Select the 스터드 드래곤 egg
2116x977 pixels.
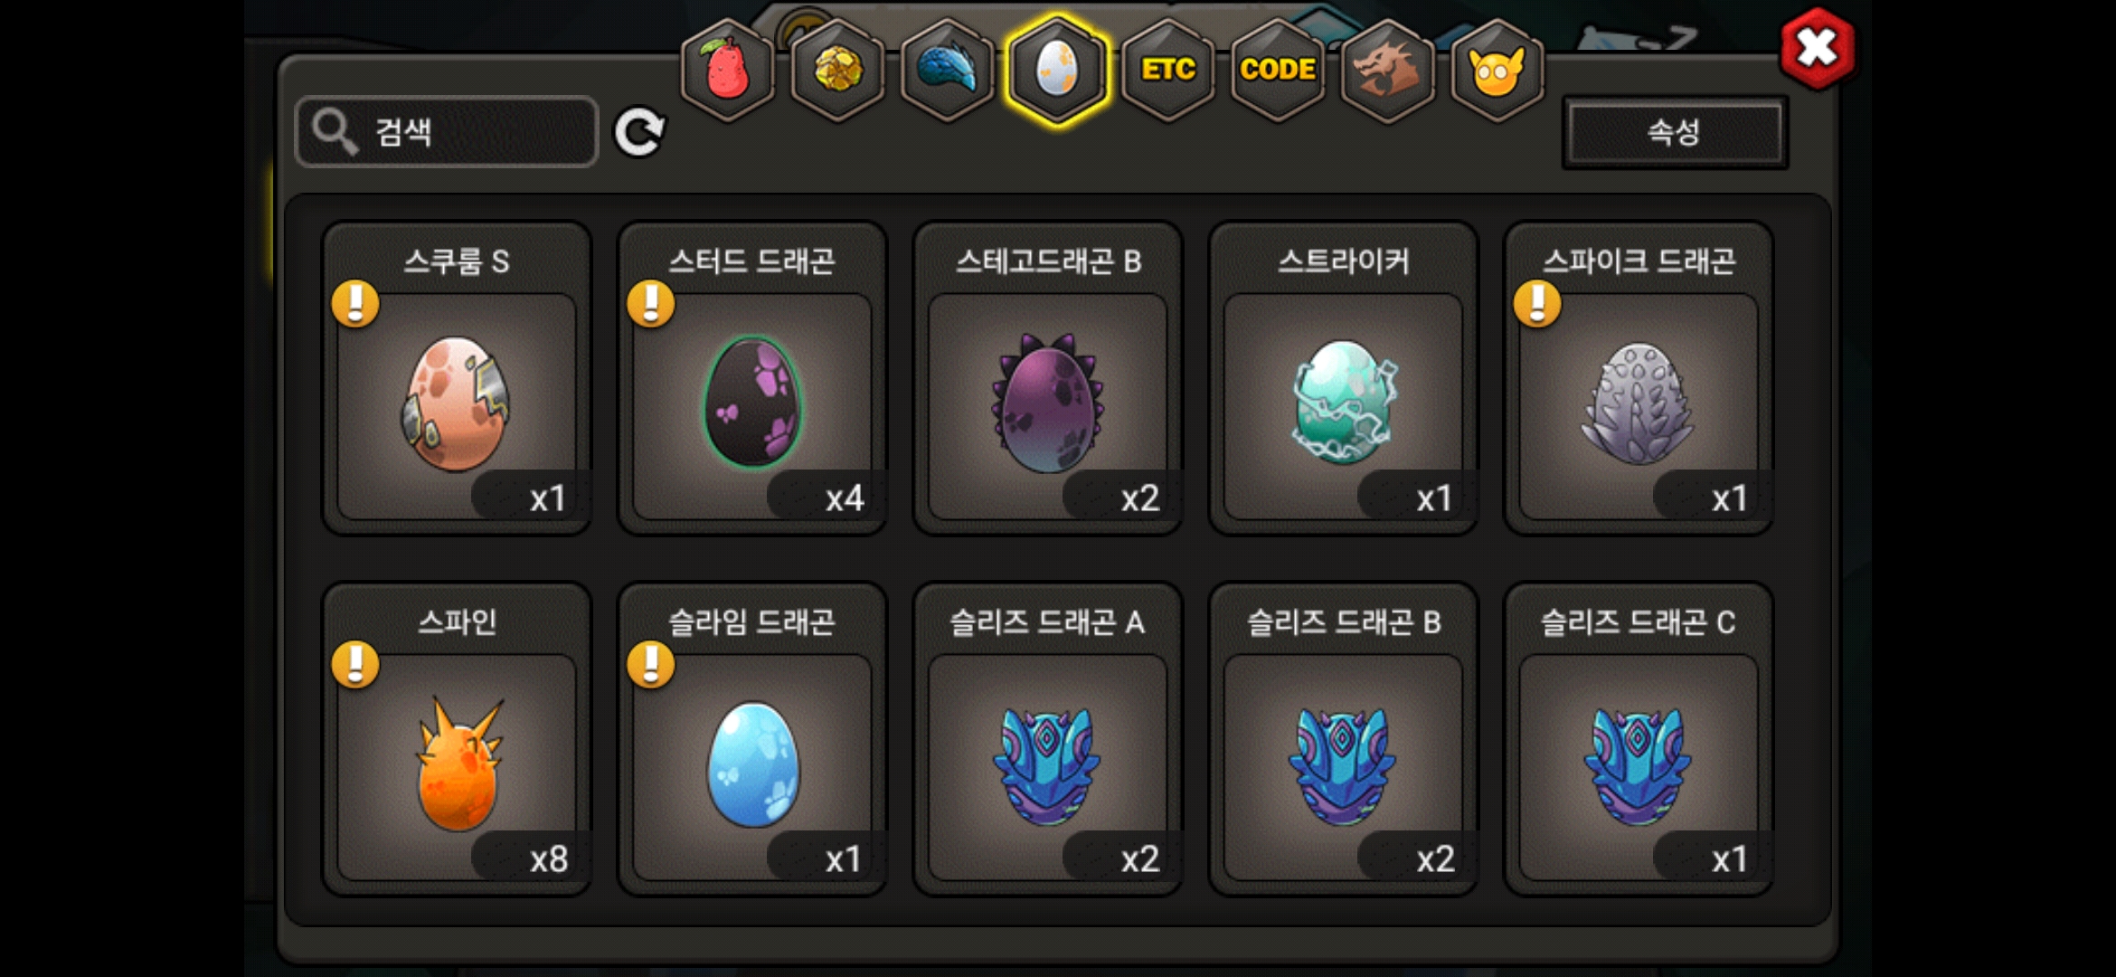pos(752,378)
